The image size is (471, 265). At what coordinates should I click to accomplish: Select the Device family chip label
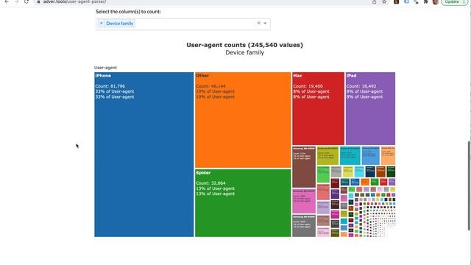pos(119,24)
